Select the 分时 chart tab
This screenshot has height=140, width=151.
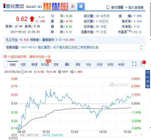(x=13, y=65)
